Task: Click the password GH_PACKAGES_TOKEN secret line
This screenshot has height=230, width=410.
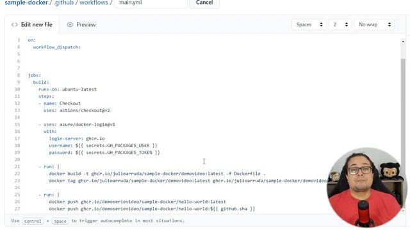Action: point(104,153)
